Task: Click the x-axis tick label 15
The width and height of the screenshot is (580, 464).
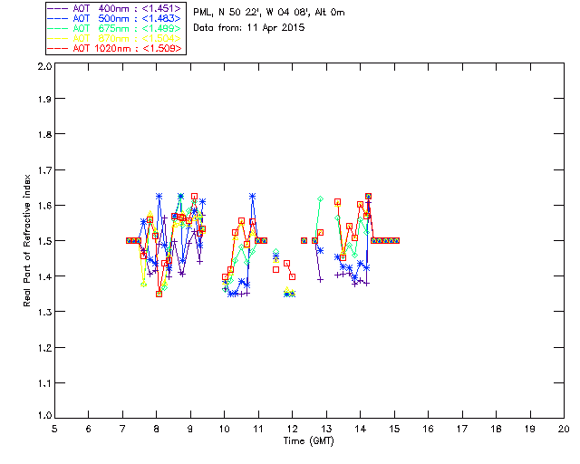Action: click(394, 429)
